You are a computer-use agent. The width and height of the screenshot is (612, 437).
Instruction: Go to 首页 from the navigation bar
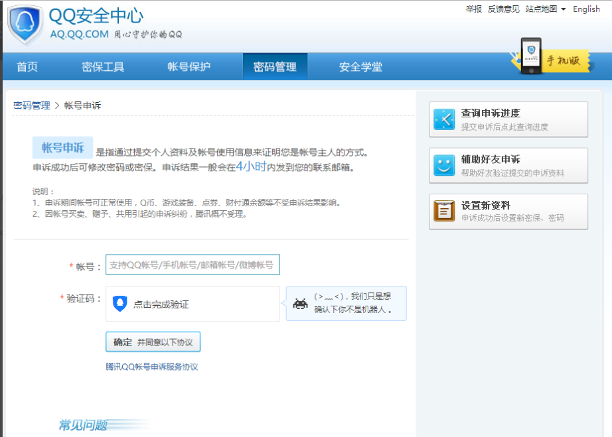pyautogui.click(x=25, y=66)
